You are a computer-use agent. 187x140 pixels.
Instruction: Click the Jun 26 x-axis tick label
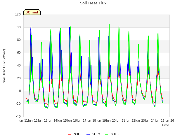tap(169, 120)
